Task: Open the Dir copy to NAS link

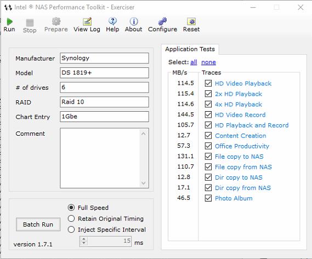Action: [x=239, y=177]
